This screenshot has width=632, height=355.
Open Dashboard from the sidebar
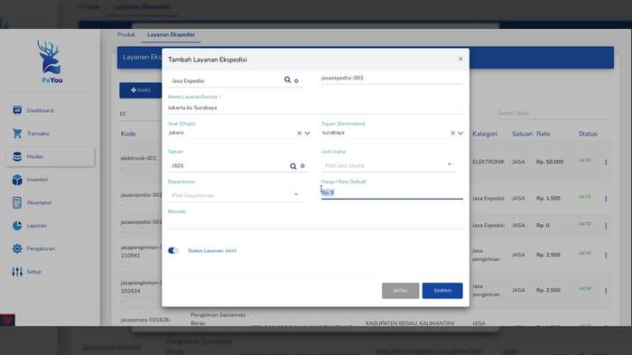click(x=33, y=110)
